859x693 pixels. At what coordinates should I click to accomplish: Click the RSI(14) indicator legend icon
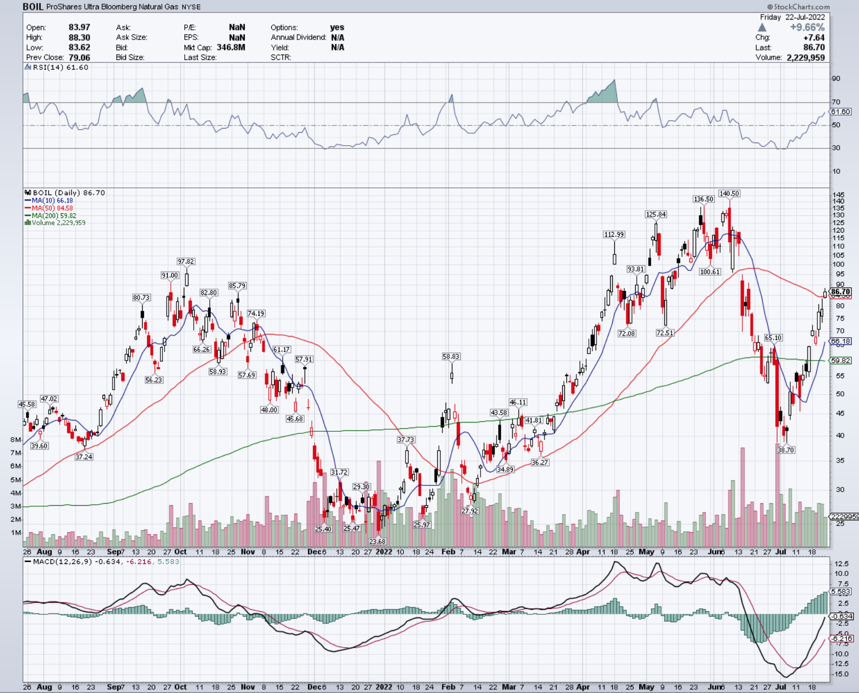(28, 67)
